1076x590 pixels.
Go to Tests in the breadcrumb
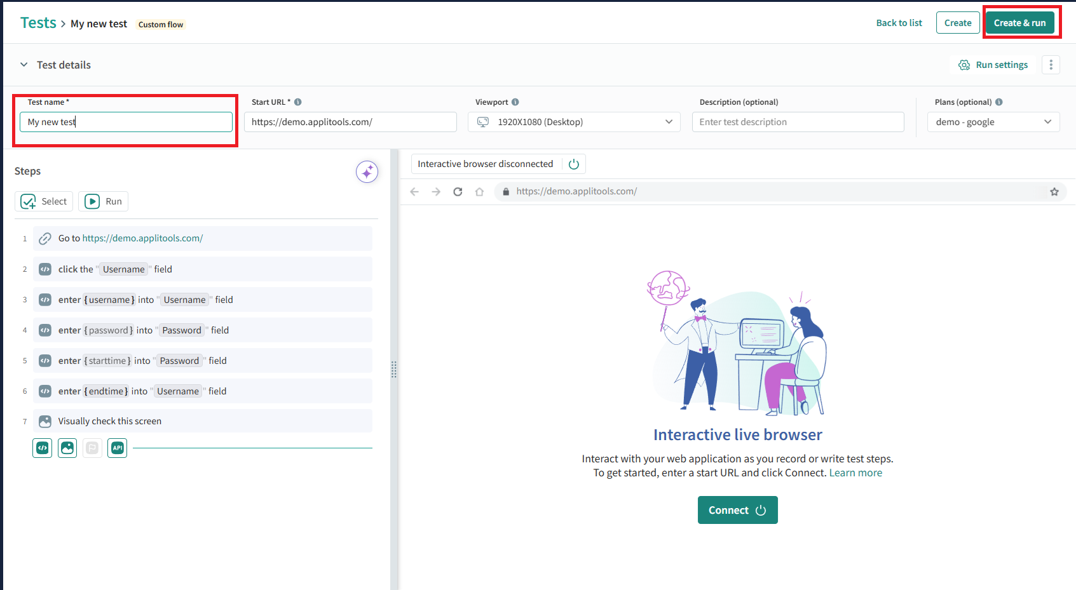[38, 23]
